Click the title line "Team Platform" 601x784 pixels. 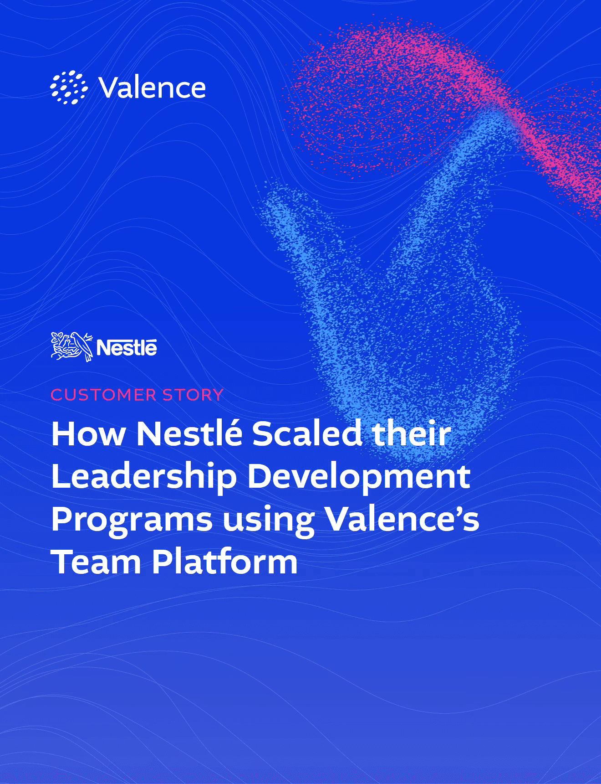tap(175, 561)
